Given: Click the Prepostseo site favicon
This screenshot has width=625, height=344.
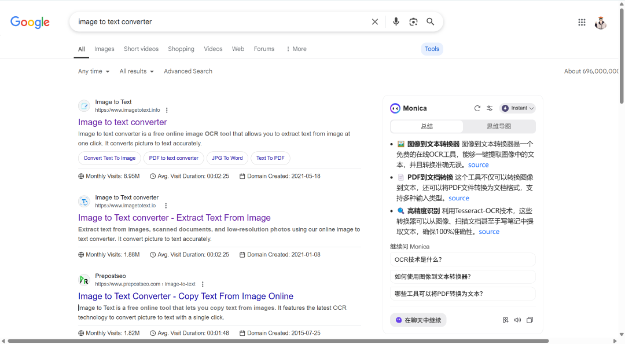Looking at the screenshot, I should pyautogui.click(x=84, y=280).
